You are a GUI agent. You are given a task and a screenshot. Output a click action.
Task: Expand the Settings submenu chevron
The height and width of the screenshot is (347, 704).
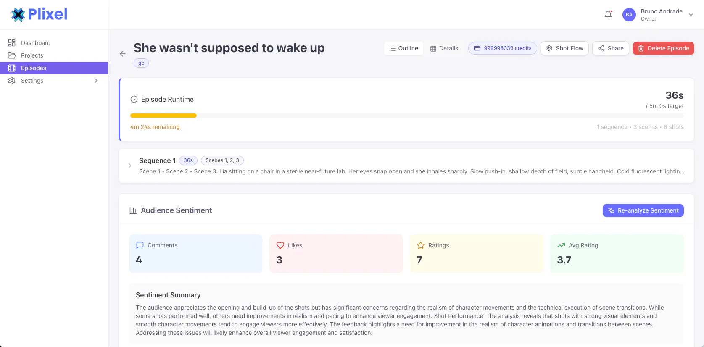[96, 81]
